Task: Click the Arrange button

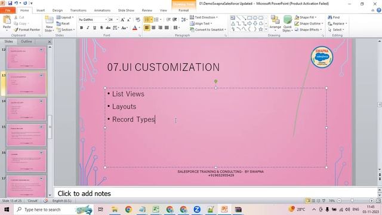Action: pos(275,23)
